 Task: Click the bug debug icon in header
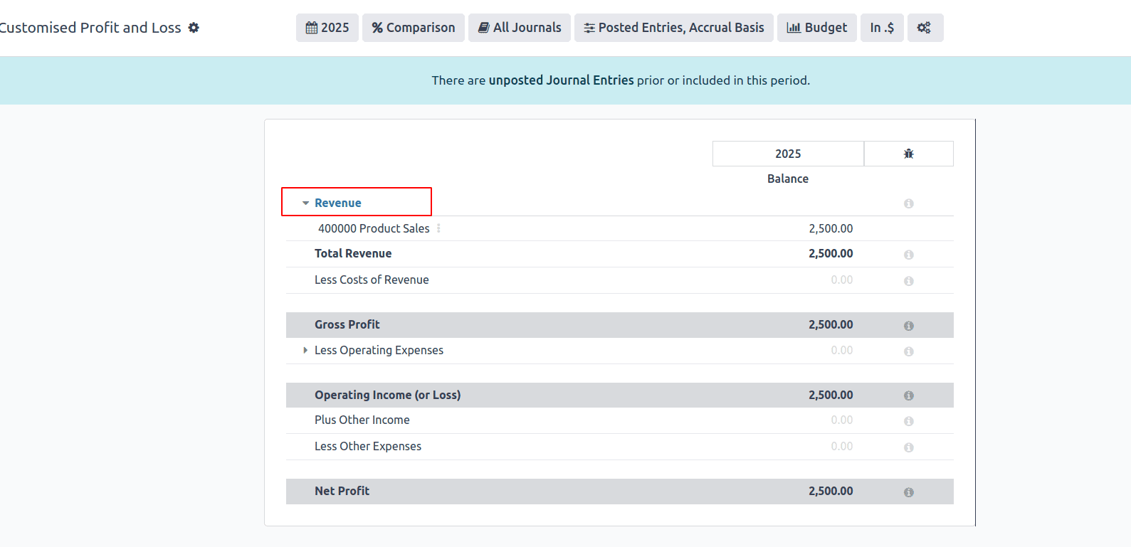[909, 154]
